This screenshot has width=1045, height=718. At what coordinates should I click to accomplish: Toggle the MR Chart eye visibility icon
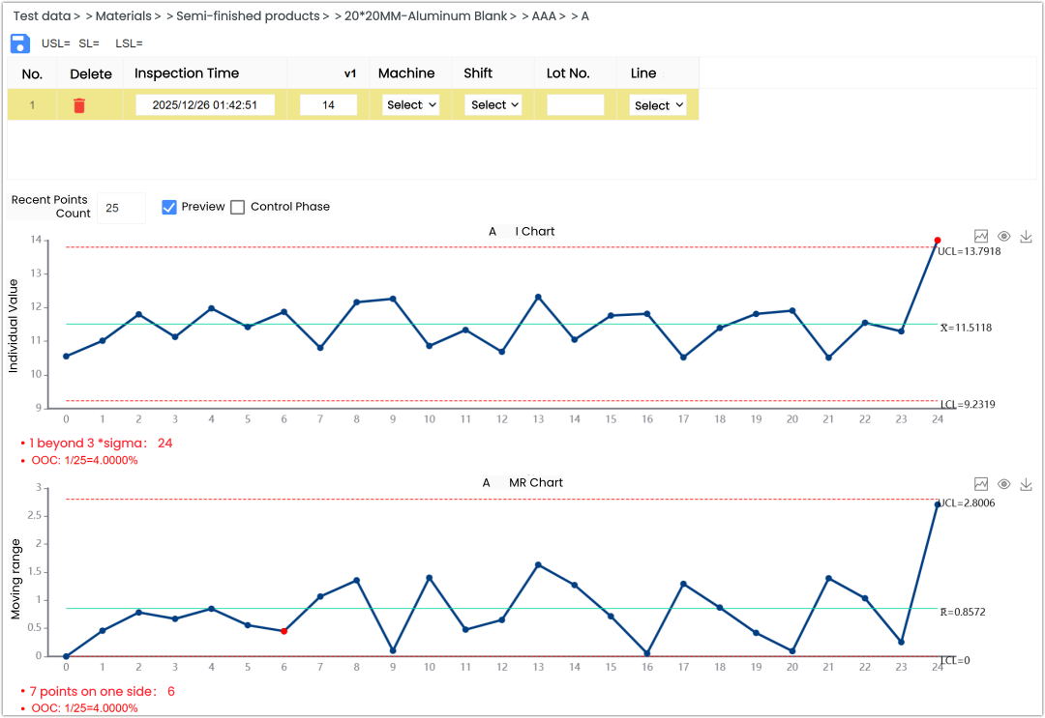coord(1004,483)
